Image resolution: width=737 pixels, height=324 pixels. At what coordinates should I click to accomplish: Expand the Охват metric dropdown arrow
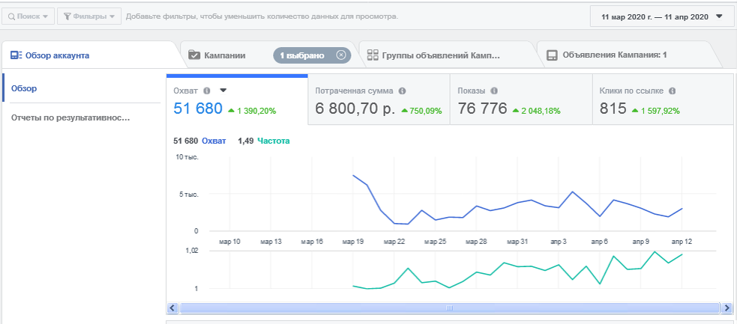click(x=223, y=91)
